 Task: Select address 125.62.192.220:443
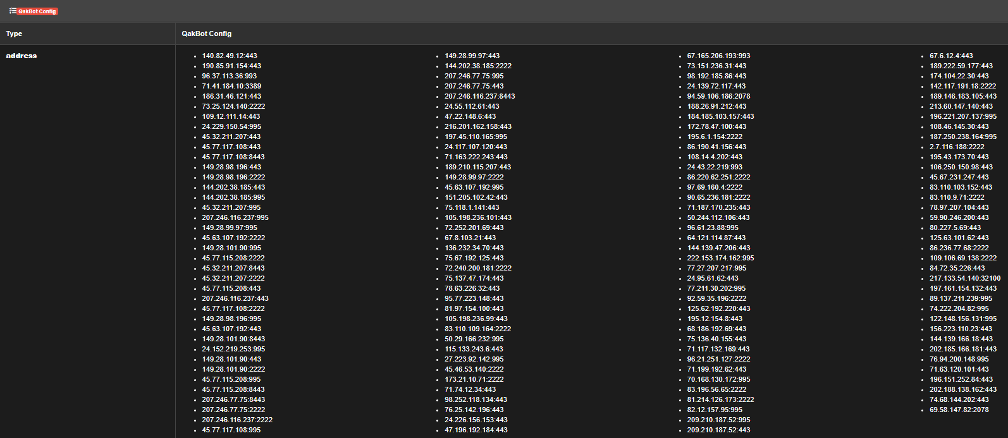(x=719, y=308)
